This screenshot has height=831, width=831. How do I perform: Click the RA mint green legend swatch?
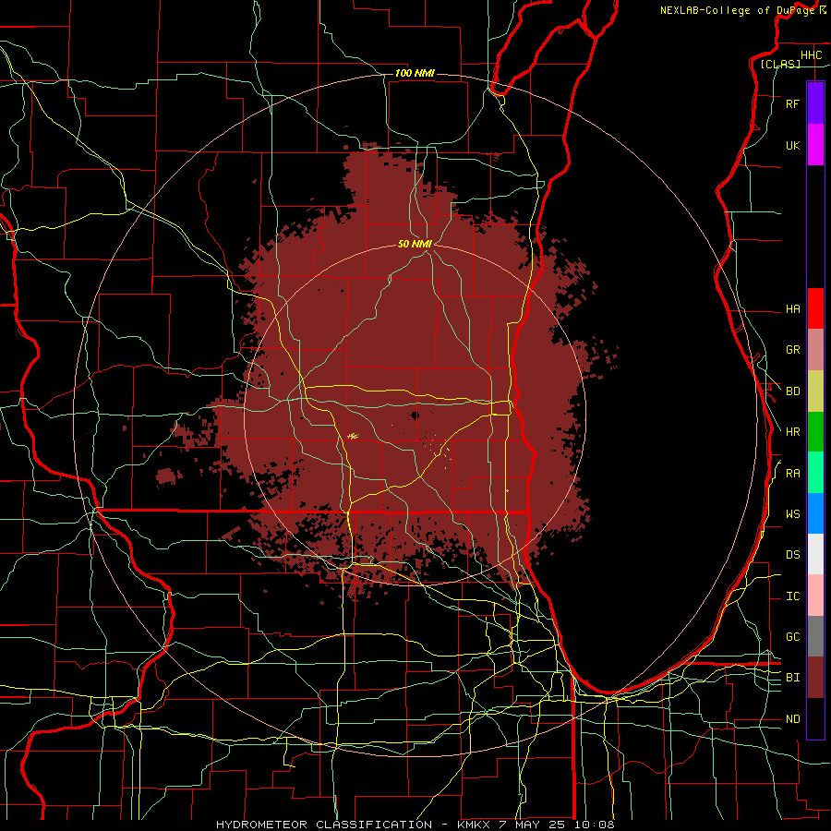point(815,473)
